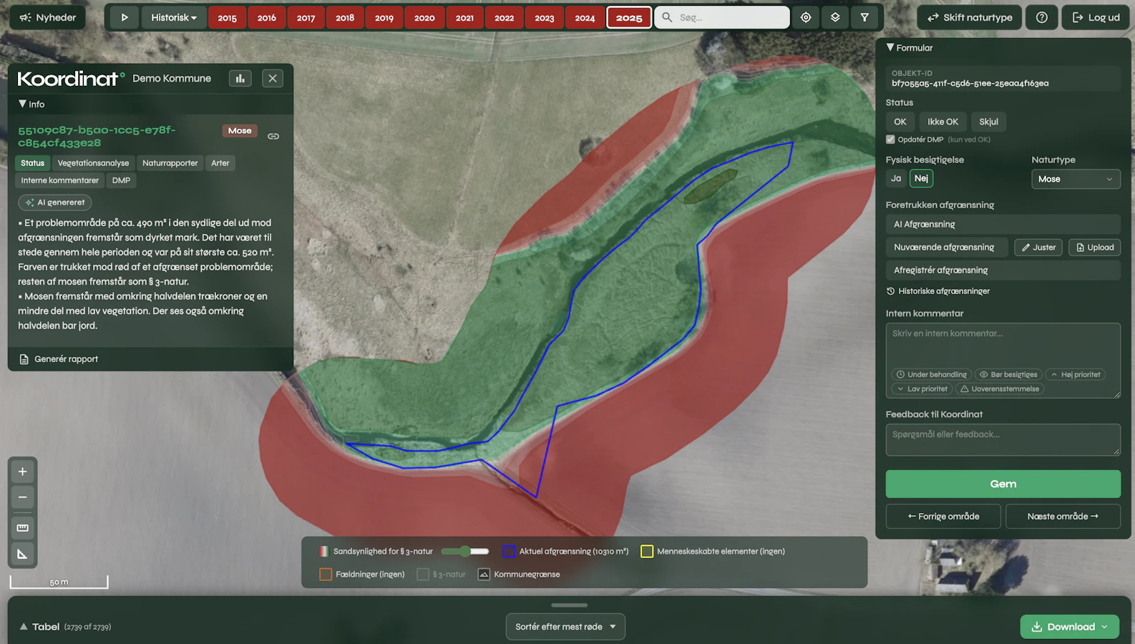Toggle Fældninger legend layer
The width and height of the screenshot is (1135, 644).
[326, 575]
